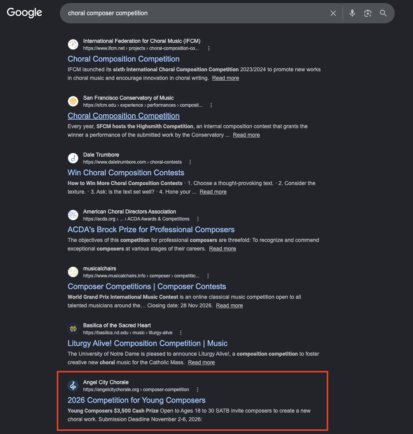Open more options for the musicalchairs result

coord(208,276)
